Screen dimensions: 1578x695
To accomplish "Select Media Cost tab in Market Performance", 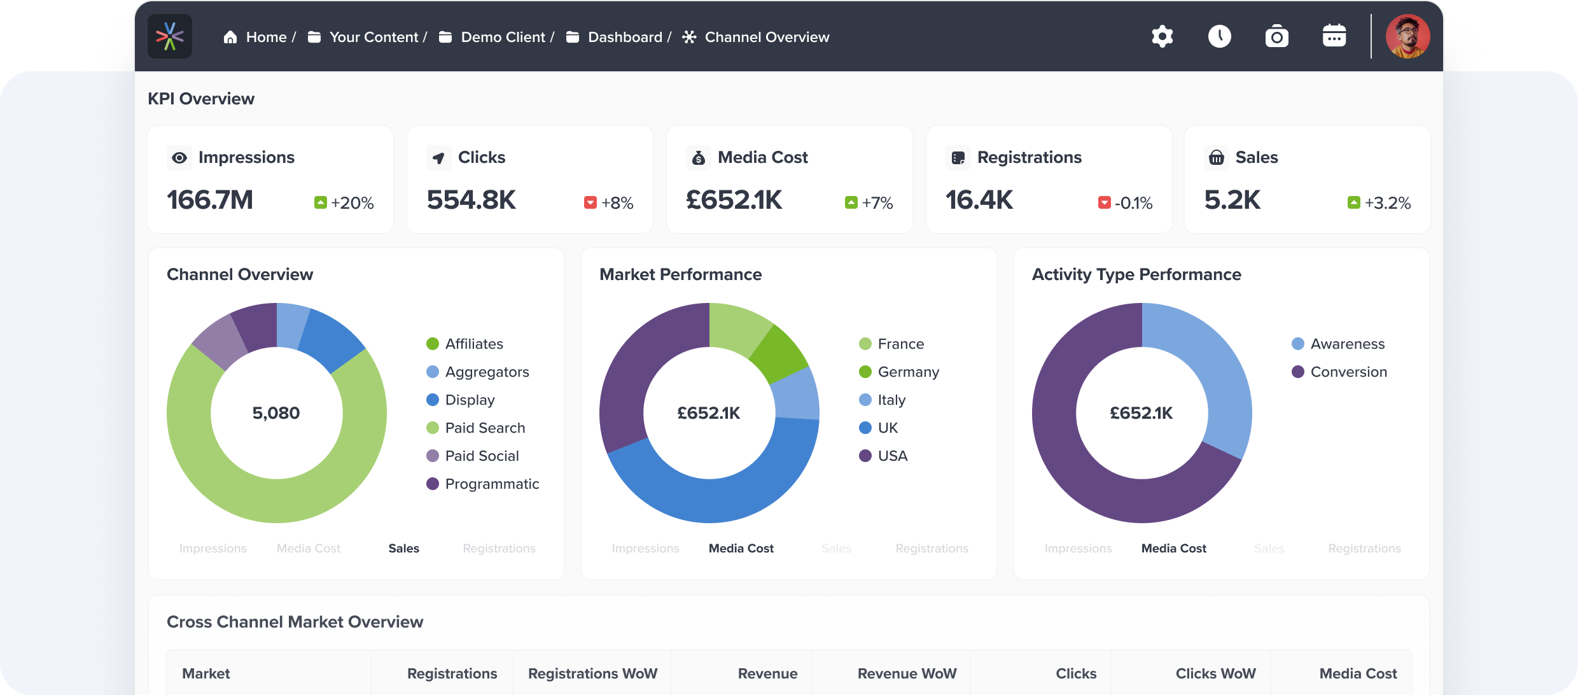I will pyautogui.click(x=741, y=548).
